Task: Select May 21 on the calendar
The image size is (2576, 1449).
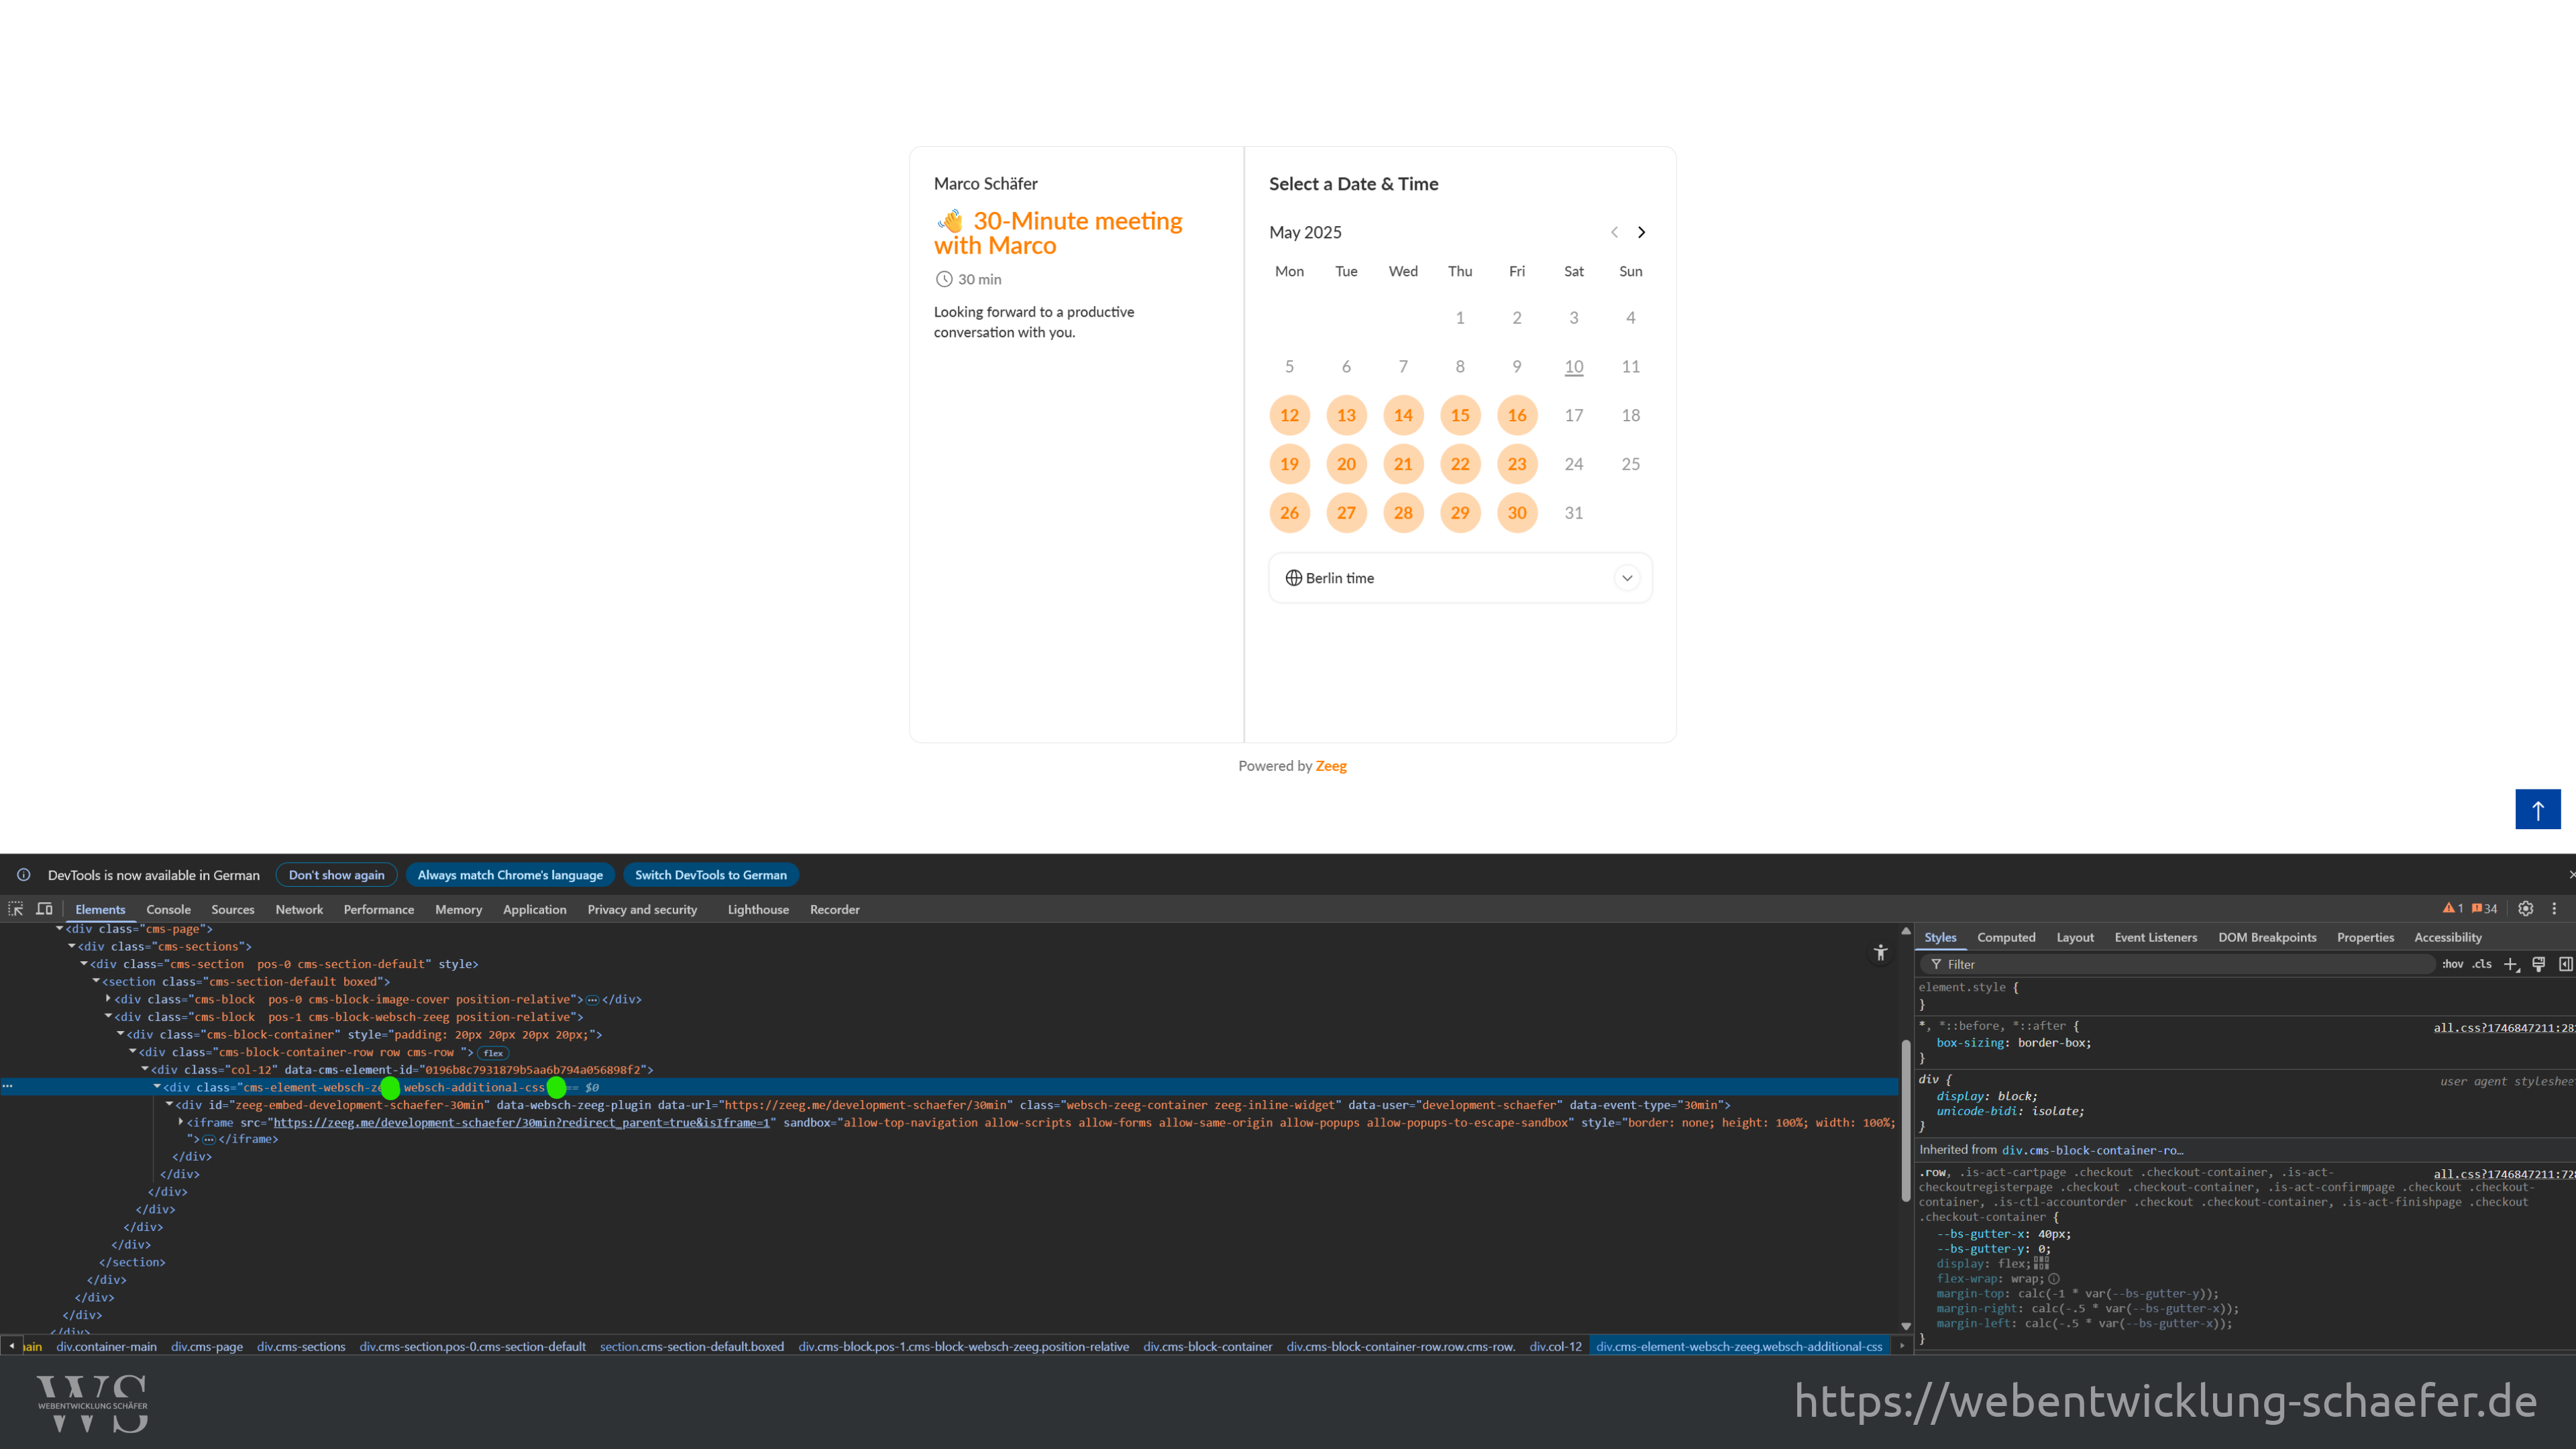Action: click(1403, 464)
